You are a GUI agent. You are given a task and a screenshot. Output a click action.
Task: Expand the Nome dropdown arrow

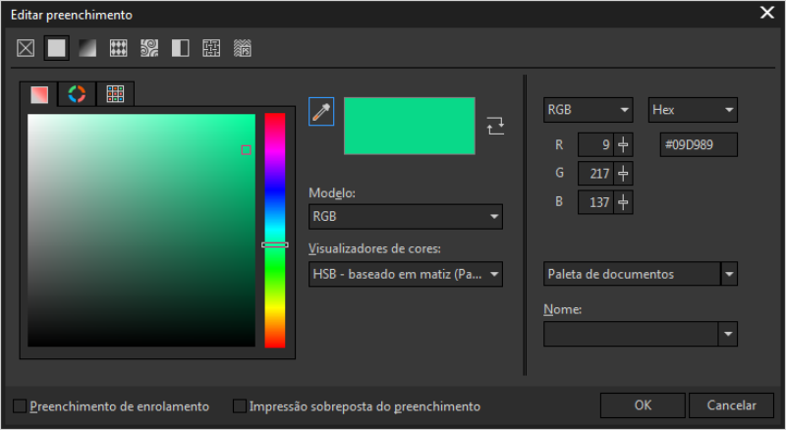pyautogui.click(x=728, y=334)
